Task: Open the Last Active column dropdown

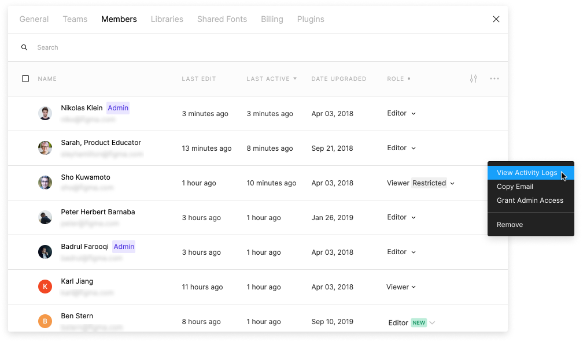Action: pyautogui.click(x=271, y=79)
